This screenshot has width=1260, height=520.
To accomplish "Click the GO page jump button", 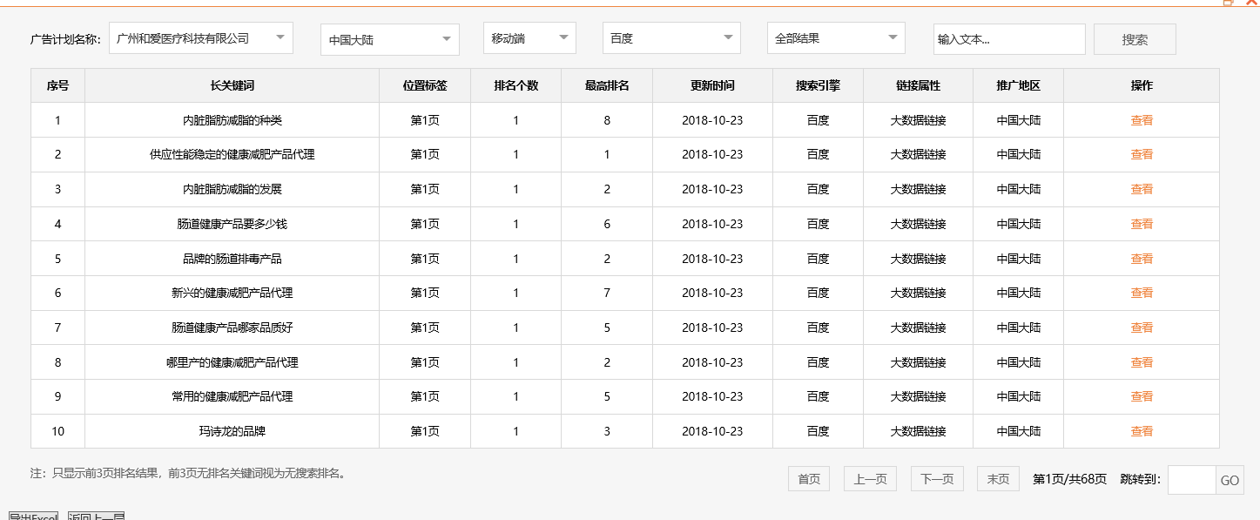I will [1230, 480].
